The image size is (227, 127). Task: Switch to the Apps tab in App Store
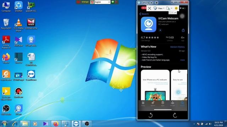163,104
